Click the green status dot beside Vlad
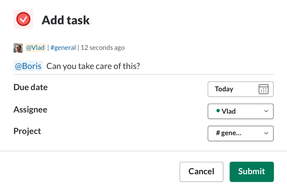Image resolution: width=287 pixels, height=193 pixels. click(218, 111)
